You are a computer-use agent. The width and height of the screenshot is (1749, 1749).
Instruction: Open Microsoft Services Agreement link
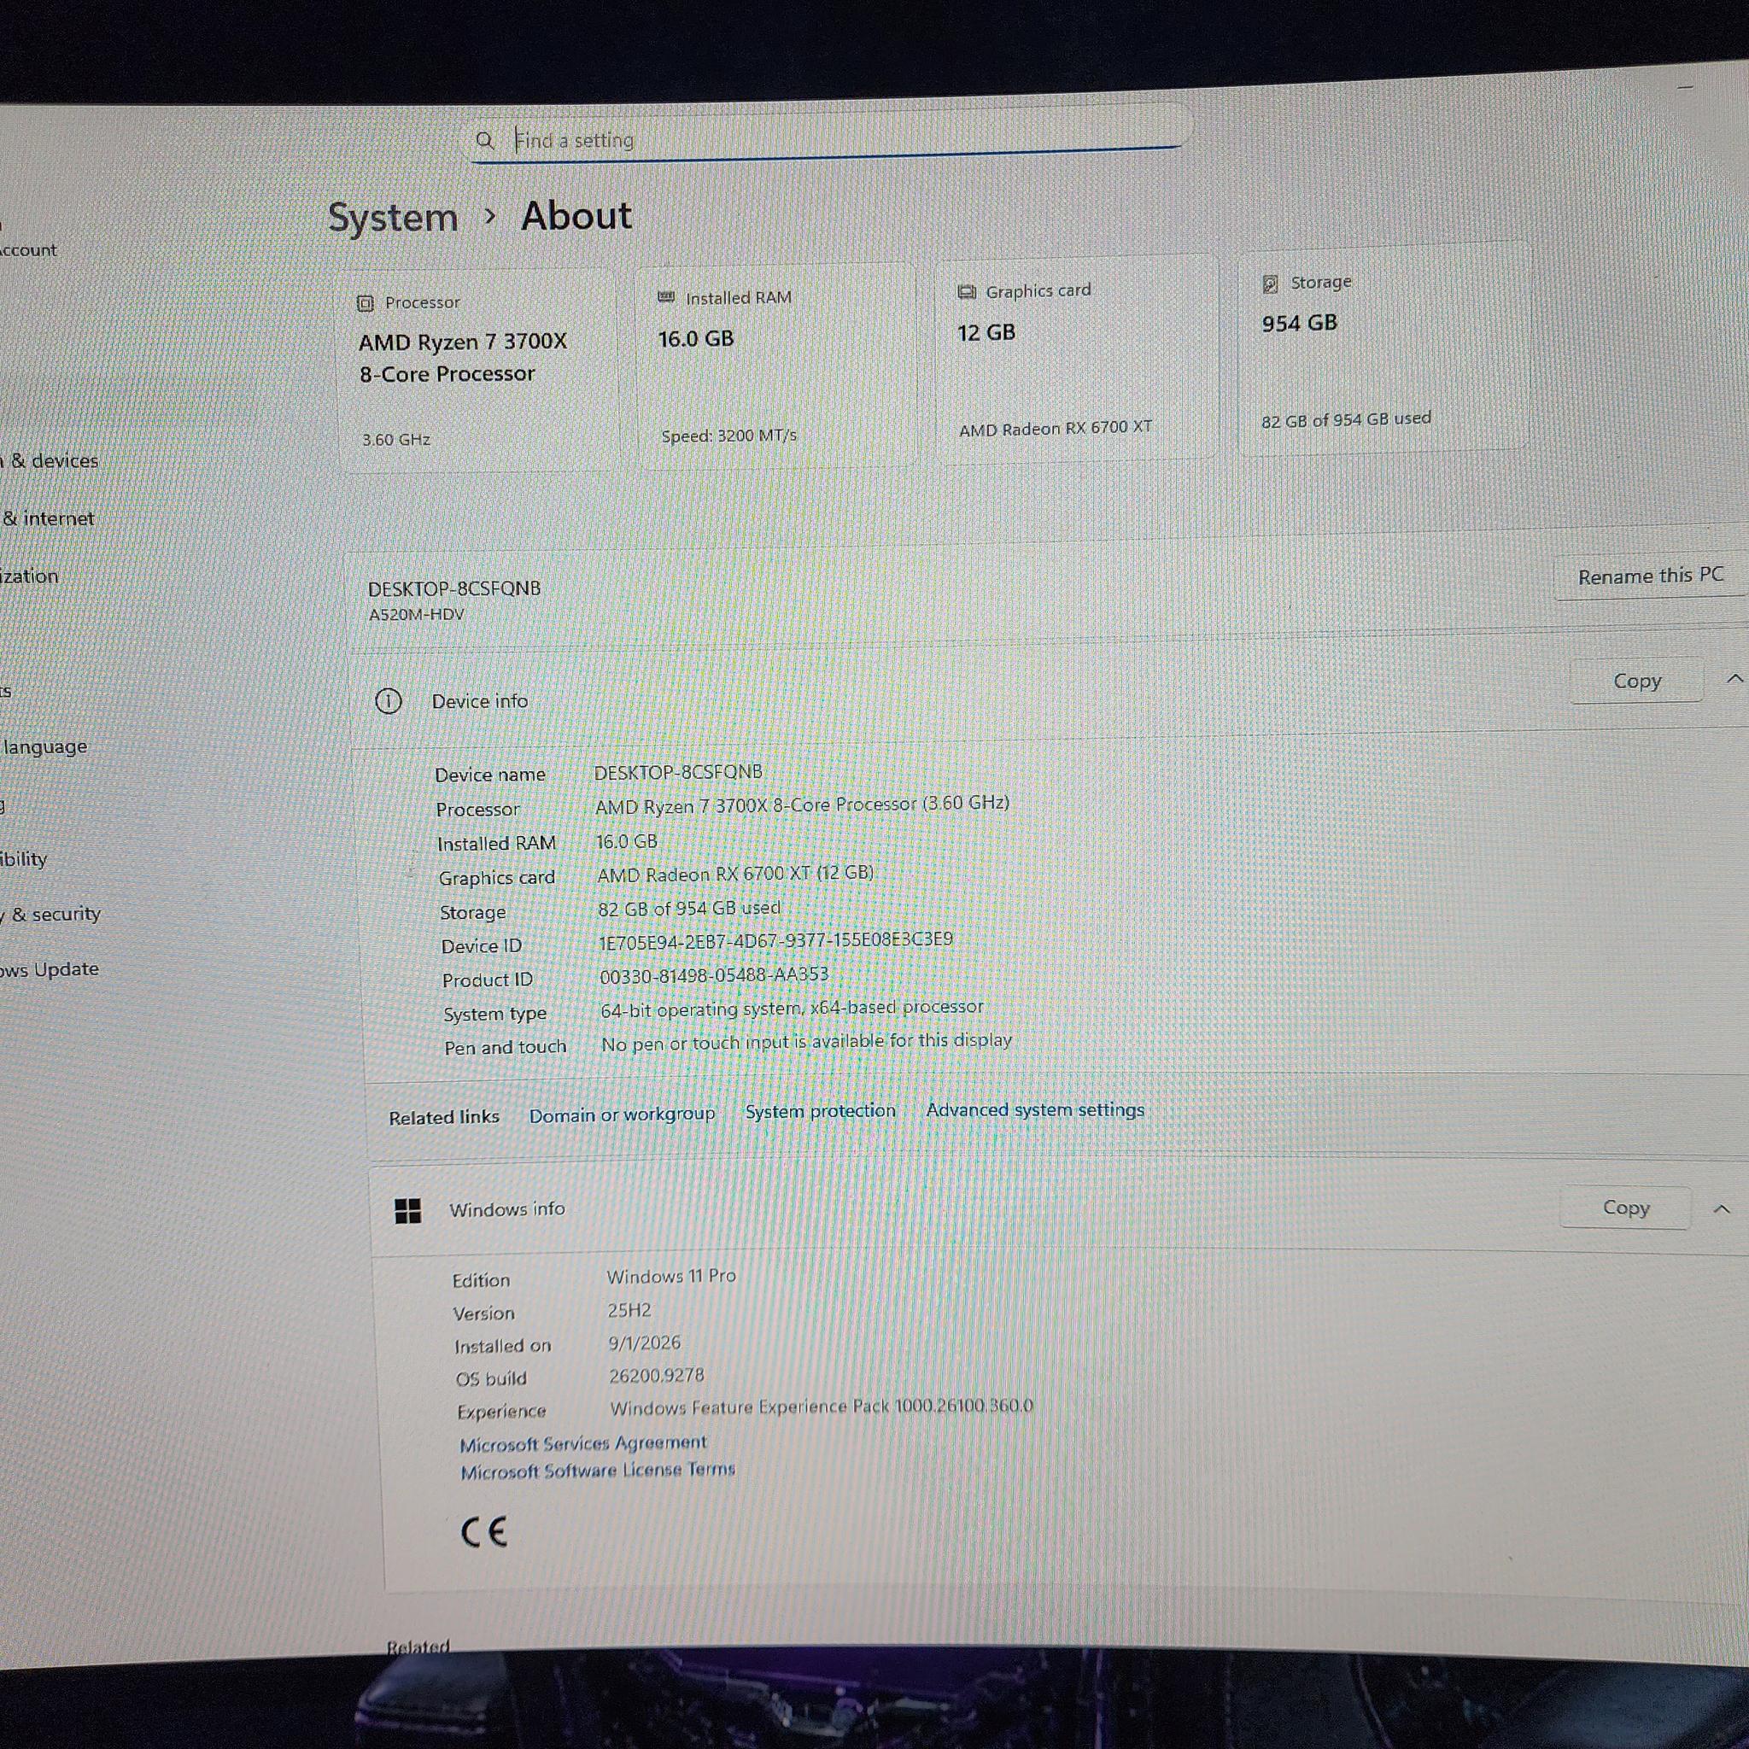coord(583,1443)
